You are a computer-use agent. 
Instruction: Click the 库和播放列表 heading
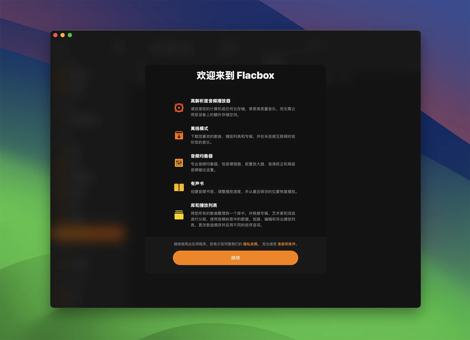click(x=204, y=205)
